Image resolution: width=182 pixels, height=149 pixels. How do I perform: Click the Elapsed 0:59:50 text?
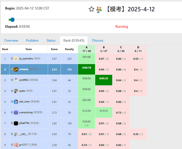tap(17, 27)
